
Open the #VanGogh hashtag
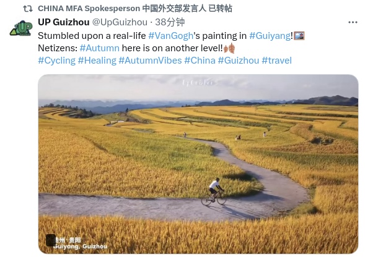pos(170,36)
